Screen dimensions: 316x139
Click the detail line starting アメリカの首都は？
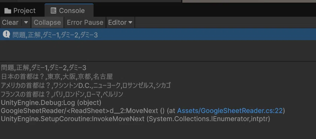click(x=86, y=85)
